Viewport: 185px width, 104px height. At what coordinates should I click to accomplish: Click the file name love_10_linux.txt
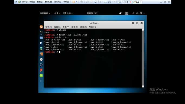pyautogui.click(x=55, y=40)
